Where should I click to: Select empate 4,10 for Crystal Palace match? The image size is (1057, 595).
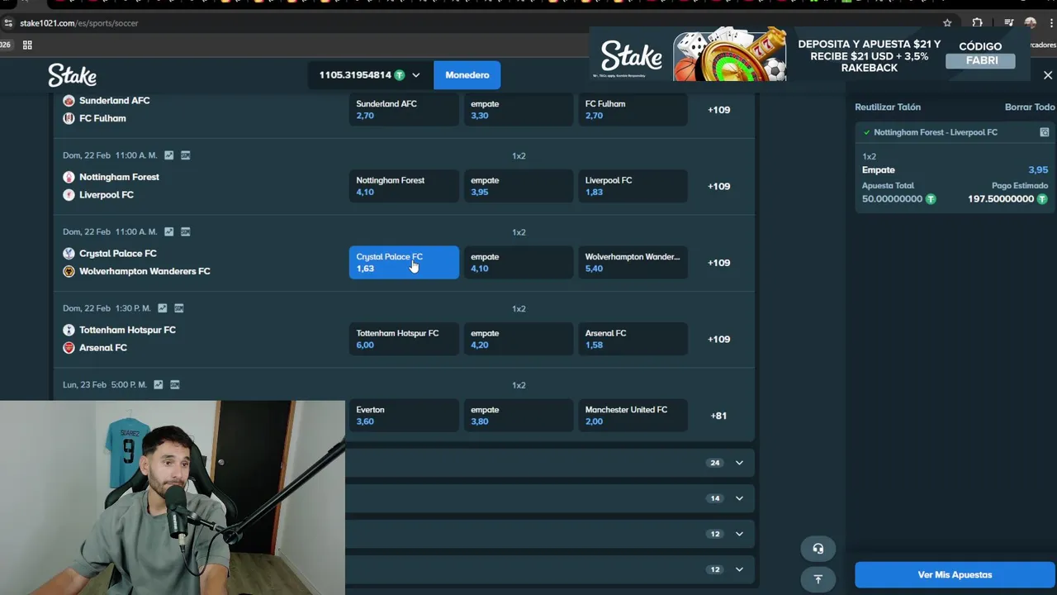pos(519,263)
